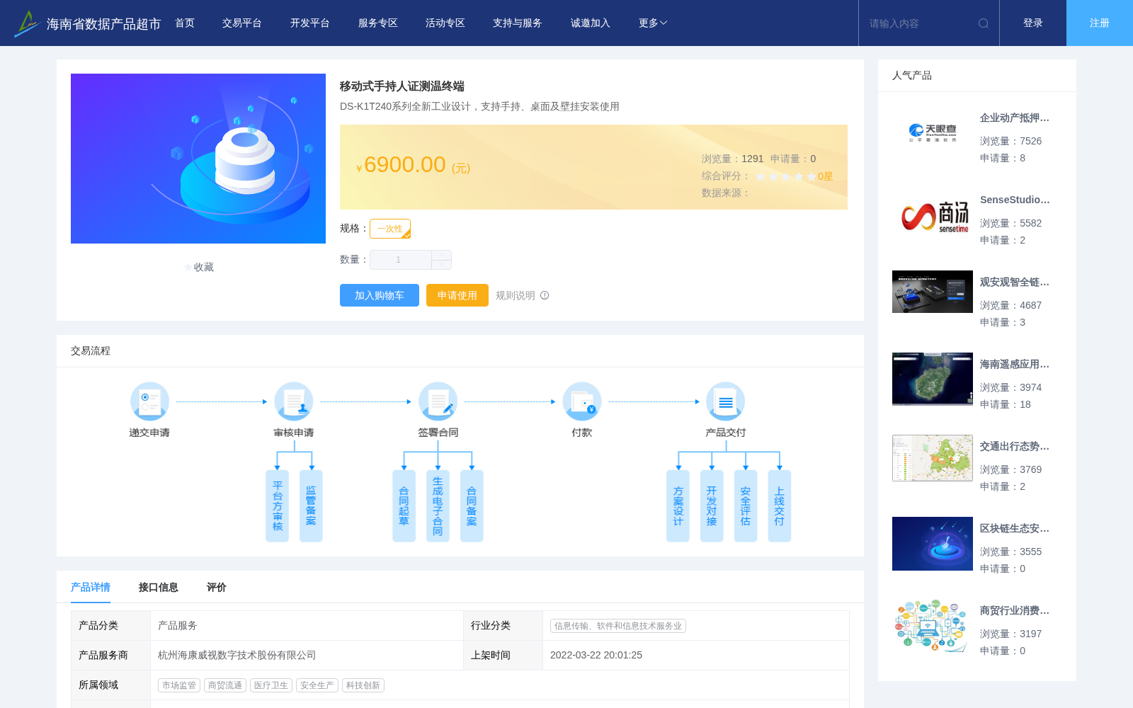Decrease quantity with the down arrow
This screenshot has width=1133, height=708.
click(x=441, y=265)
